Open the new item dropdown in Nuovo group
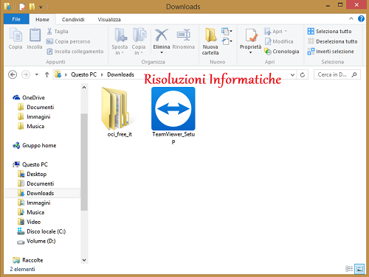The height and width of the screenshot is (277, 369). 227,31
